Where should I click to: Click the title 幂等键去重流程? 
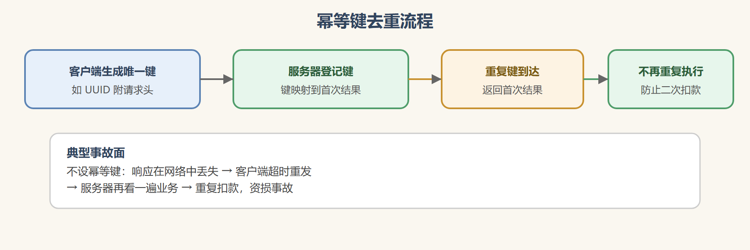point(375,21)
